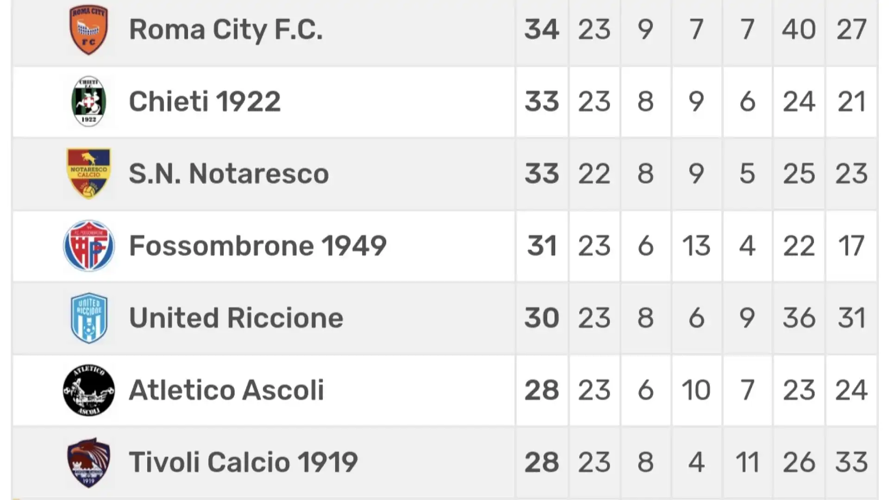Click Notaresco's 22 matches played cell
The height and width of the screenshot is (500, 889).
coord(594,174)
